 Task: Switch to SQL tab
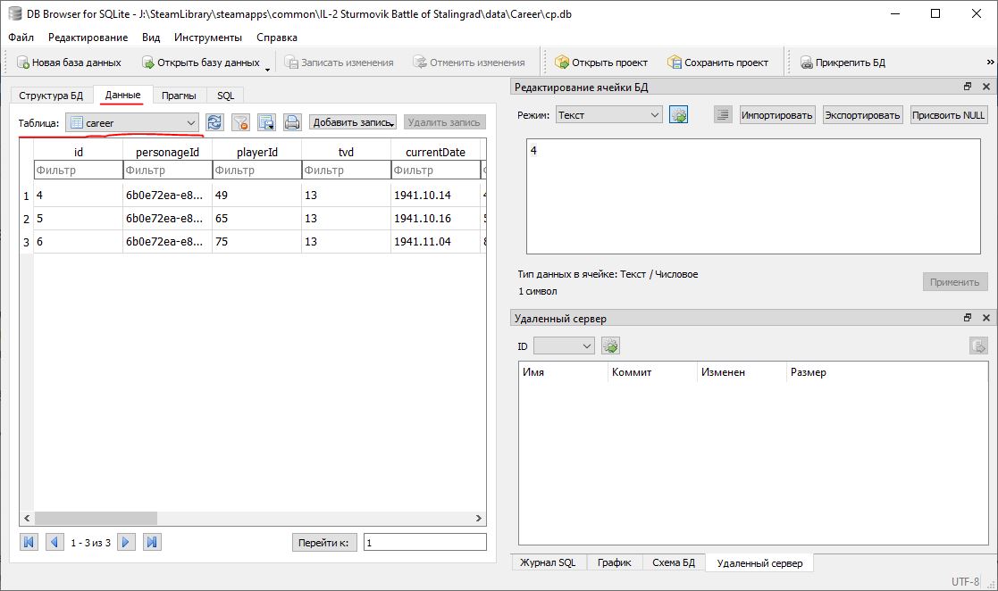coord(225,96)
